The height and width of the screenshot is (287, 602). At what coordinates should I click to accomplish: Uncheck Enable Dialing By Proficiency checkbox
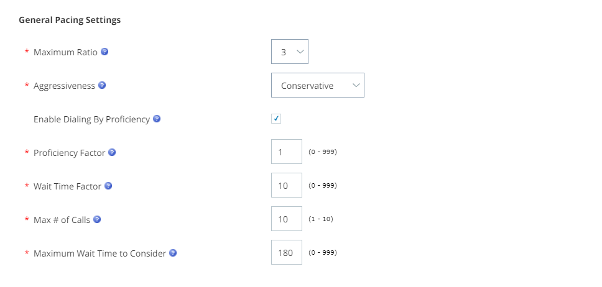[x=276, y=119]
